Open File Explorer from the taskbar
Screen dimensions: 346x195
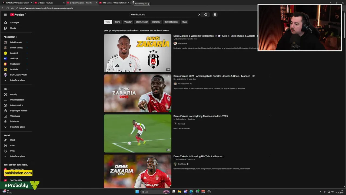[x=179, y=192]
